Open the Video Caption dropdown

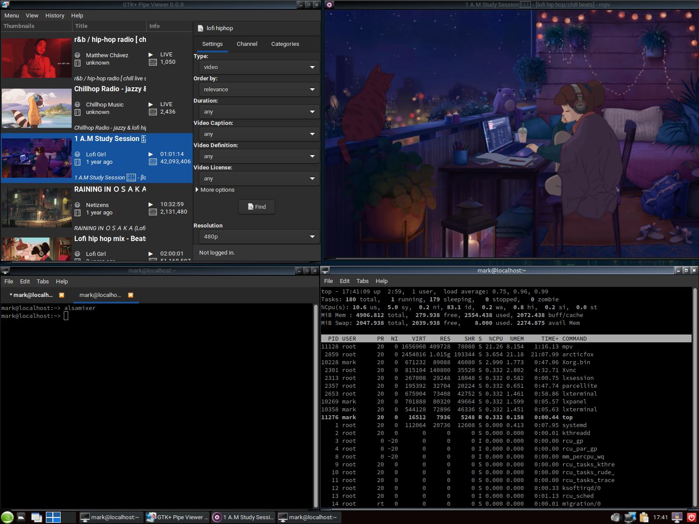click(x=259, y=134)
